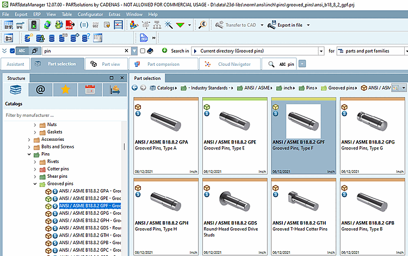
Task: Open dropdown arrow beside the triangle icon
Action: pos(189,25)
